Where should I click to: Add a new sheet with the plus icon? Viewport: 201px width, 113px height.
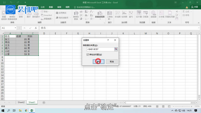pyautogui.click(x=44, y=103)
